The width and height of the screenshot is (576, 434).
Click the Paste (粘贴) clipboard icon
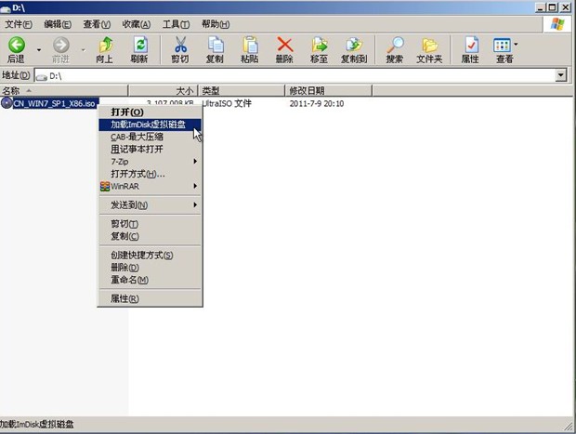point(250,45)
